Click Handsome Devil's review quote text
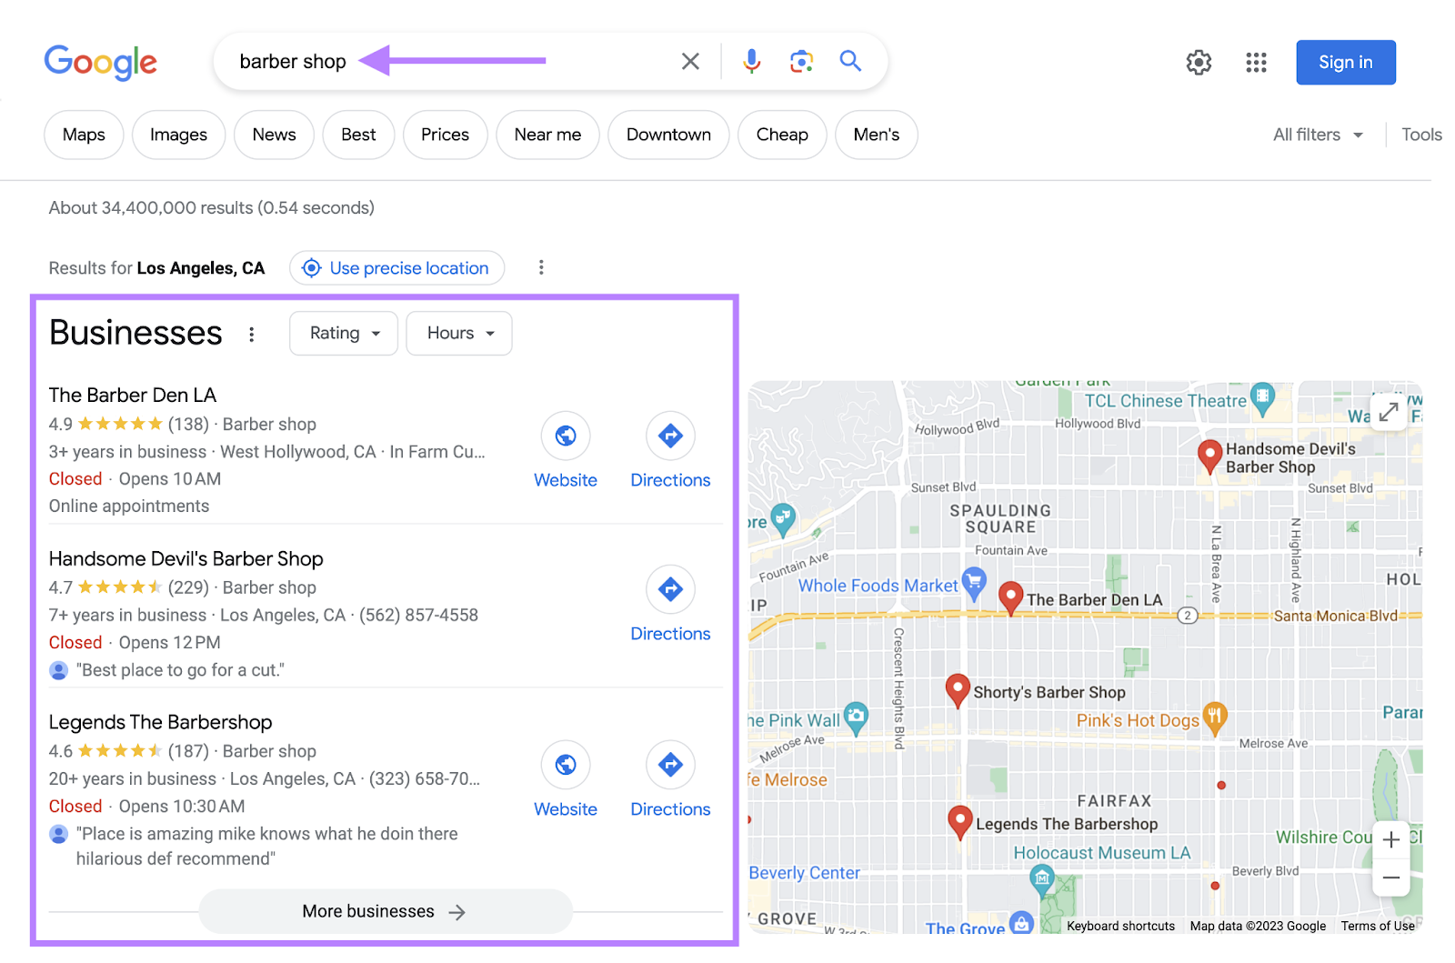The height and width of the screenshot is (963, 1455). pos(180,670)
